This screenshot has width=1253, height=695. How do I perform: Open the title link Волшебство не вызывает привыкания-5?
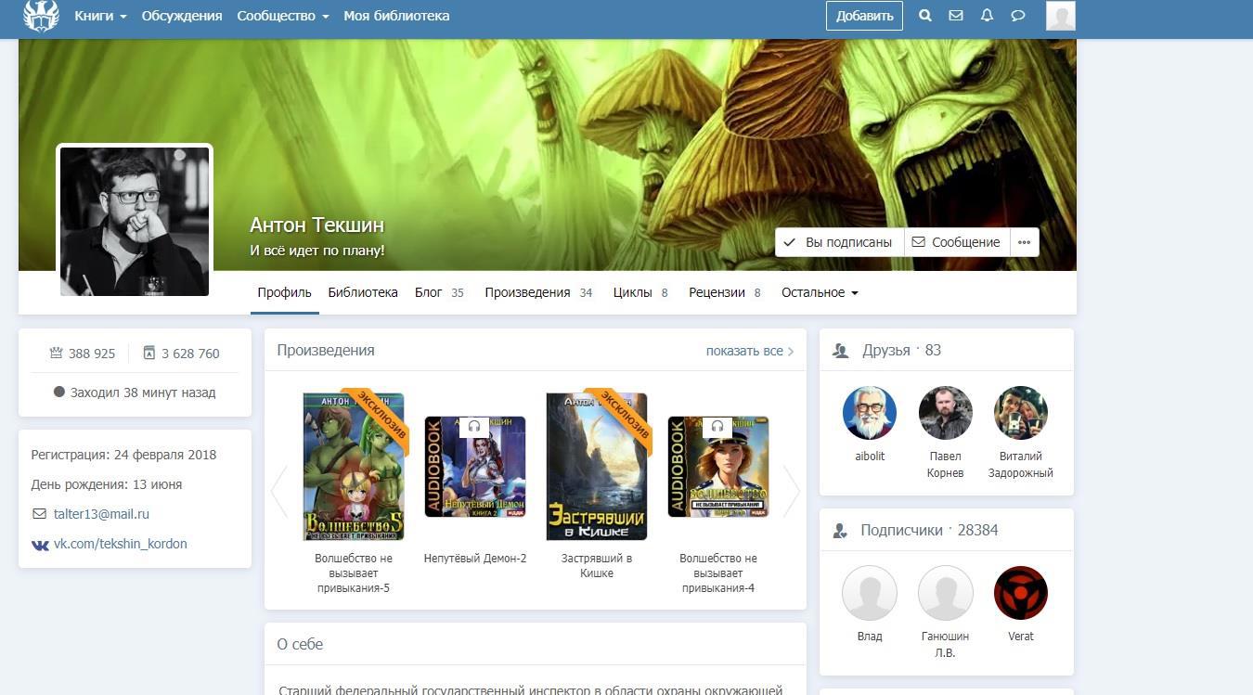click(x=354, y=573)
